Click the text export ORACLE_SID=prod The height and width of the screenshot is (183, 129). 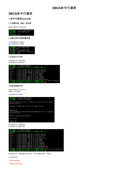pos(17,27)
